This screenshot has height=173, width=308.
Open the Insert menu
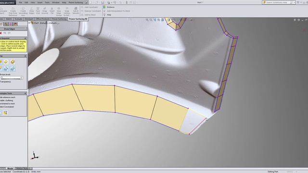[39, 2]
